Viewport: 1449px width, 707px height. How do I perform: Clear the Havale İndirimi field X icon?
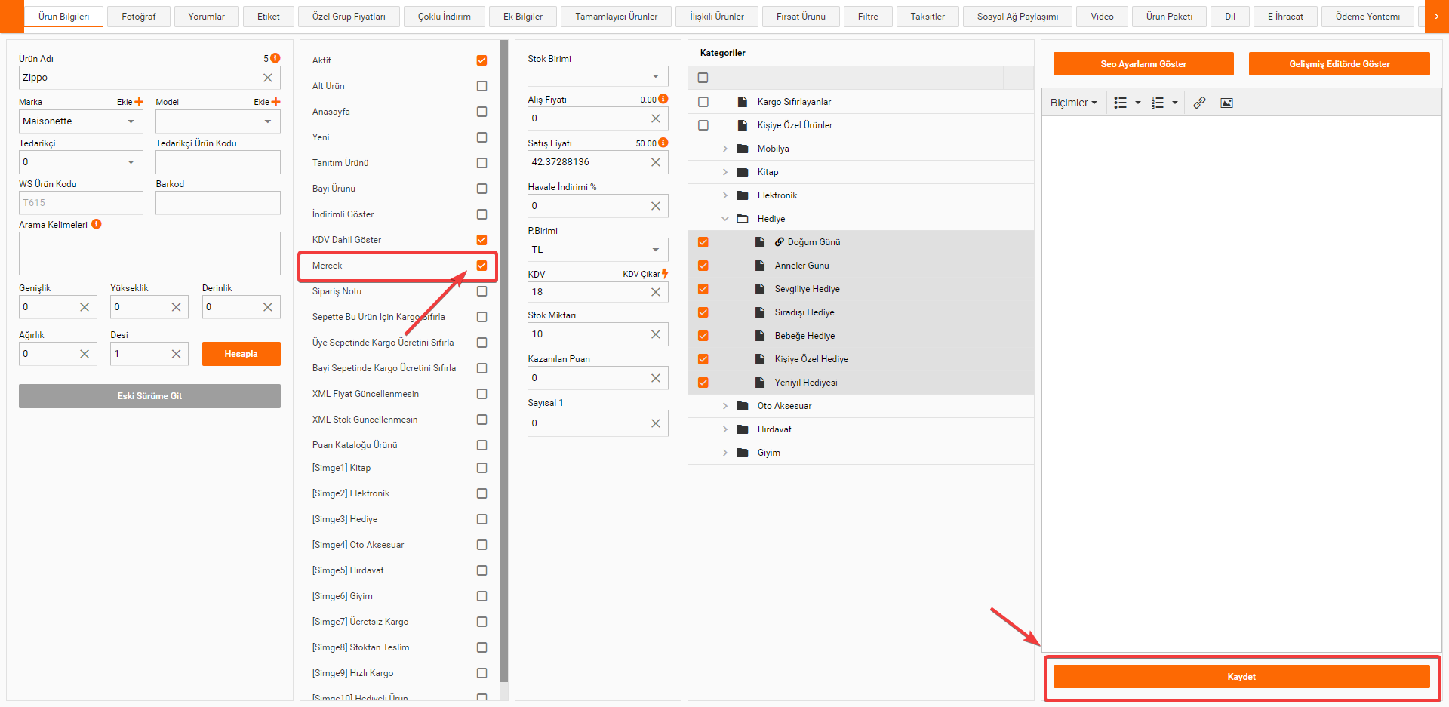(x=656, y=206)
